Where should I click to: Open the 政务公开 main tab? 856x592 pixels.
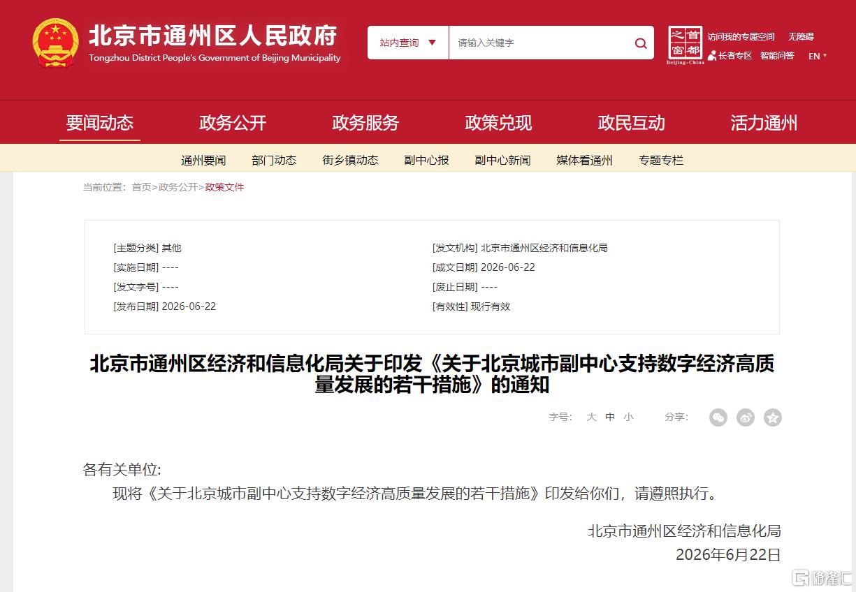click(233, 123)
